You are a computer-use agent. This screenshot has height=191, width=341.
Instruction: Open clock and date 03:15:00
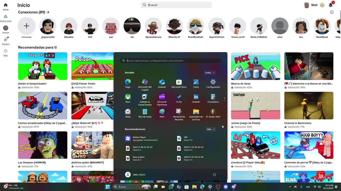pyautogui.click(x=328, y=187)
